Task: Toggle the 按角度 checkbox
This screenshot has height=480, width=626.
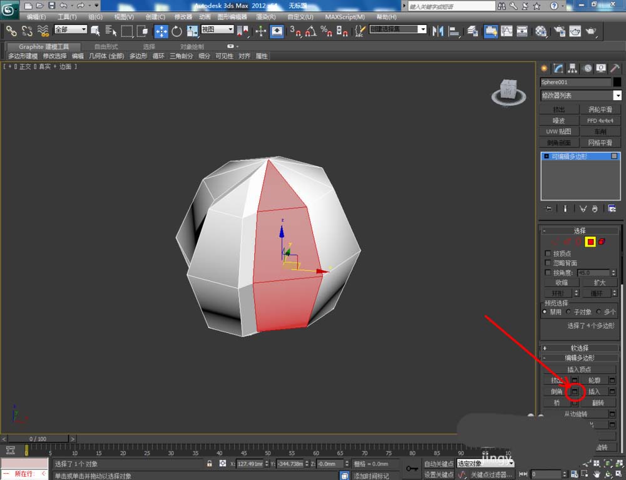Action: coord(548,273)
